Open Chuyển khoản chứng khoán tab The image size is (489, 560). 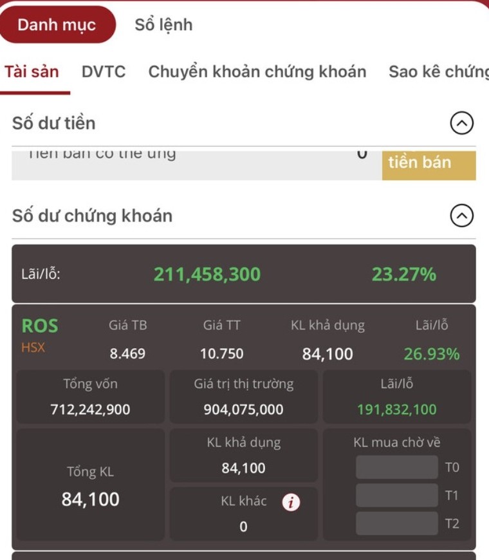click(257, 71)
